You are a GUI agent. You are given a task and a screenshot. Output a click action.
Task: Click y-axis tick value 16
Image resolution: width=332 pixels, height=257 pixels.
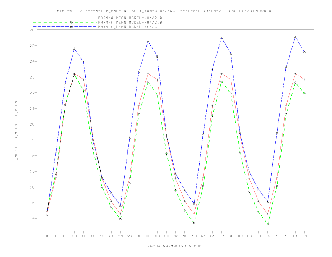(32, 187)
